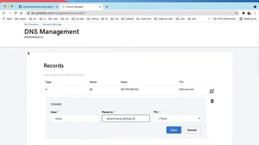
Task: Open the svg bookmark folder
Action: pyautogui.click(x=115, y=19)
